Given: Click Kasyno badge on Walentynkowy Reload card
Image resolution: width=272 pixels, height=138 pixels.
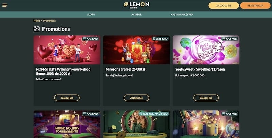Looking at the screenshot, I should pyautogui.click(x=90, y=39).
